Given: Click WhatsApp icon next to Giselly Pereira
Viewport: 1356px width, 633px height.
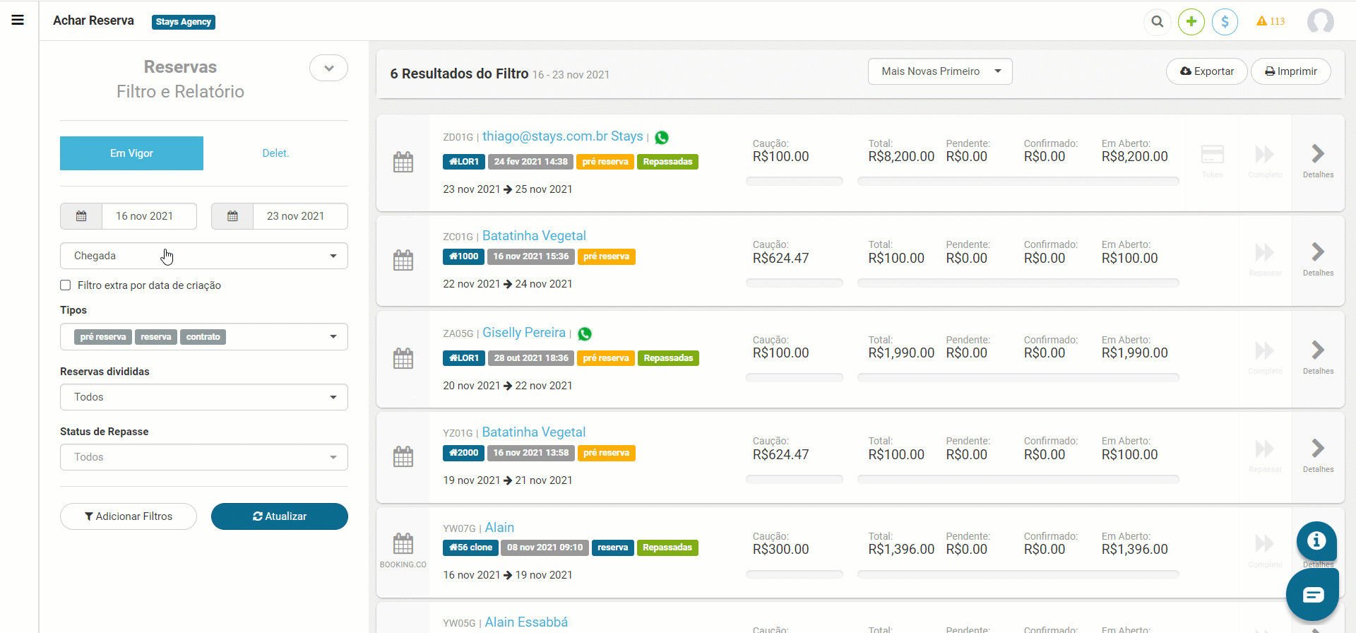Looking at the screenshot, I should tap(585, 333).
